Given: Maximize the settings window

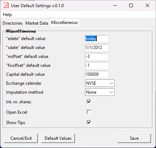Looking at the screenshot, I should 131,5.
